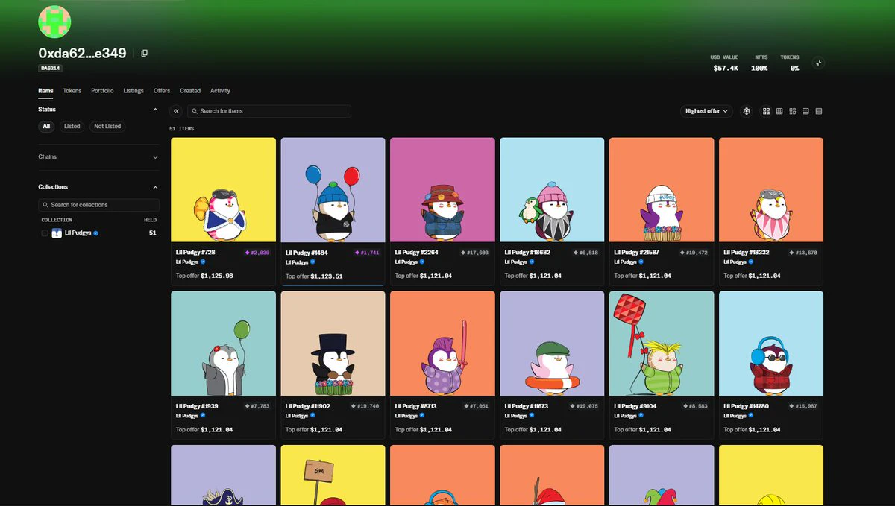
Task: Switch to the Listings tab
Action: tap(134, 91)
